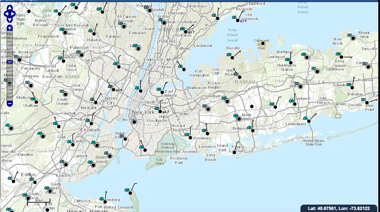Select the station reading 39 on Staten Island label
380x212 pixels.
click(125, 139)
